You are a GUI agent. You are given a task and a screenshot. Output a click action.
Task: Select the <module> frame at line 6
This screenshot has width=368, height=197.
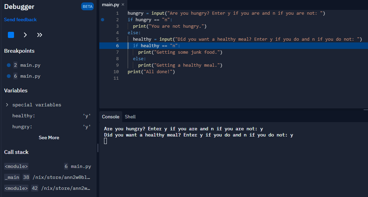click(16, 166)
